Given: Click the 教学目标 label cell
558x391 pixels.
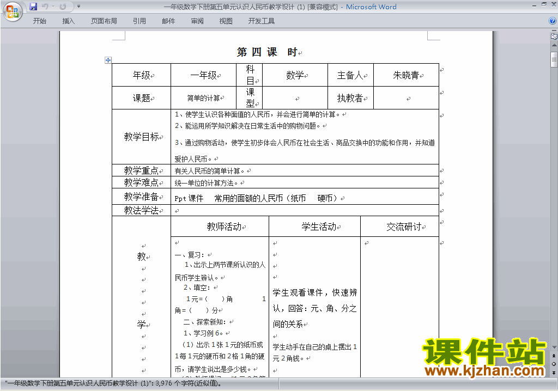Looking at the screenshot, I should pyautogui.click(x=141, y=137).
